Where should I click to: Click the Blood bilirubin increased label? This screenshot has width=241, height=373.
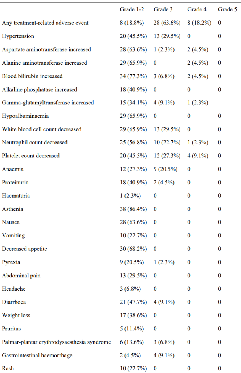(x=32, y=76)
